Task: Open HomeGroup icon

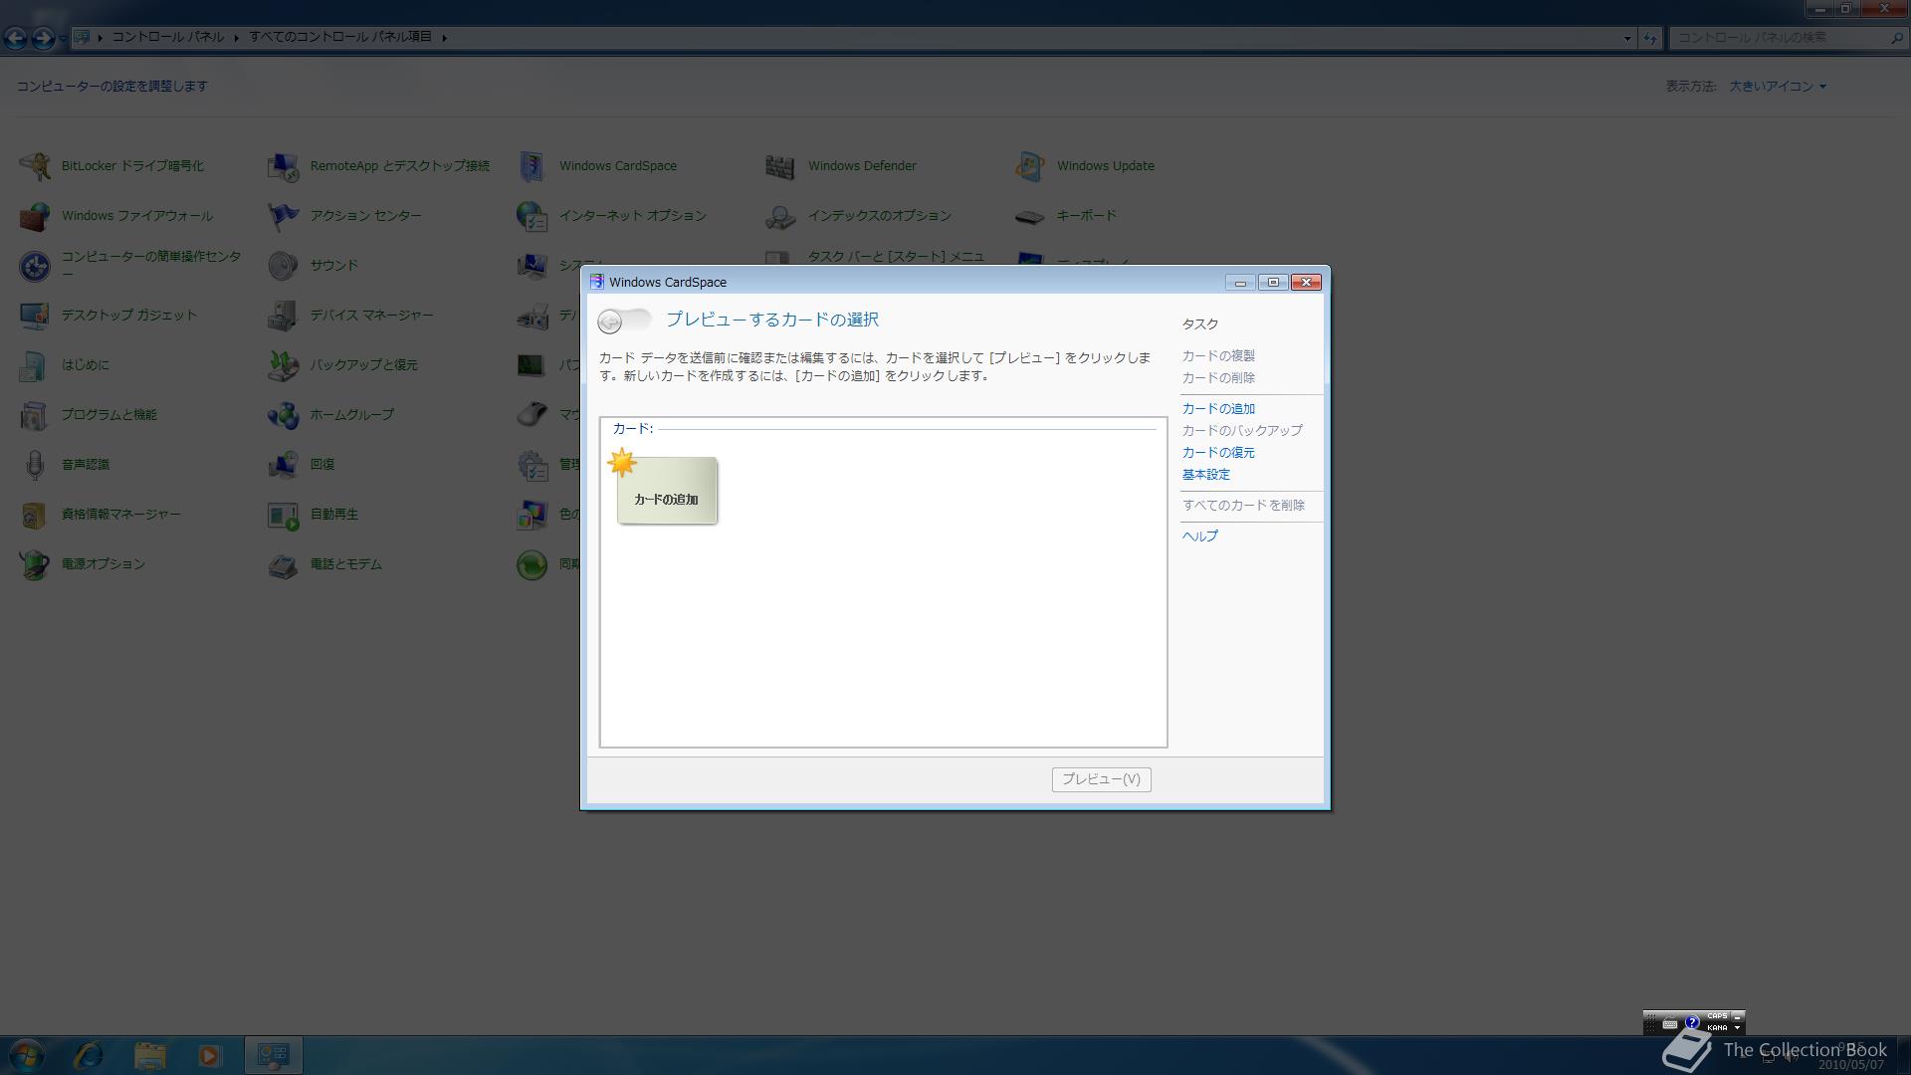Action: [x=284, y=415]
